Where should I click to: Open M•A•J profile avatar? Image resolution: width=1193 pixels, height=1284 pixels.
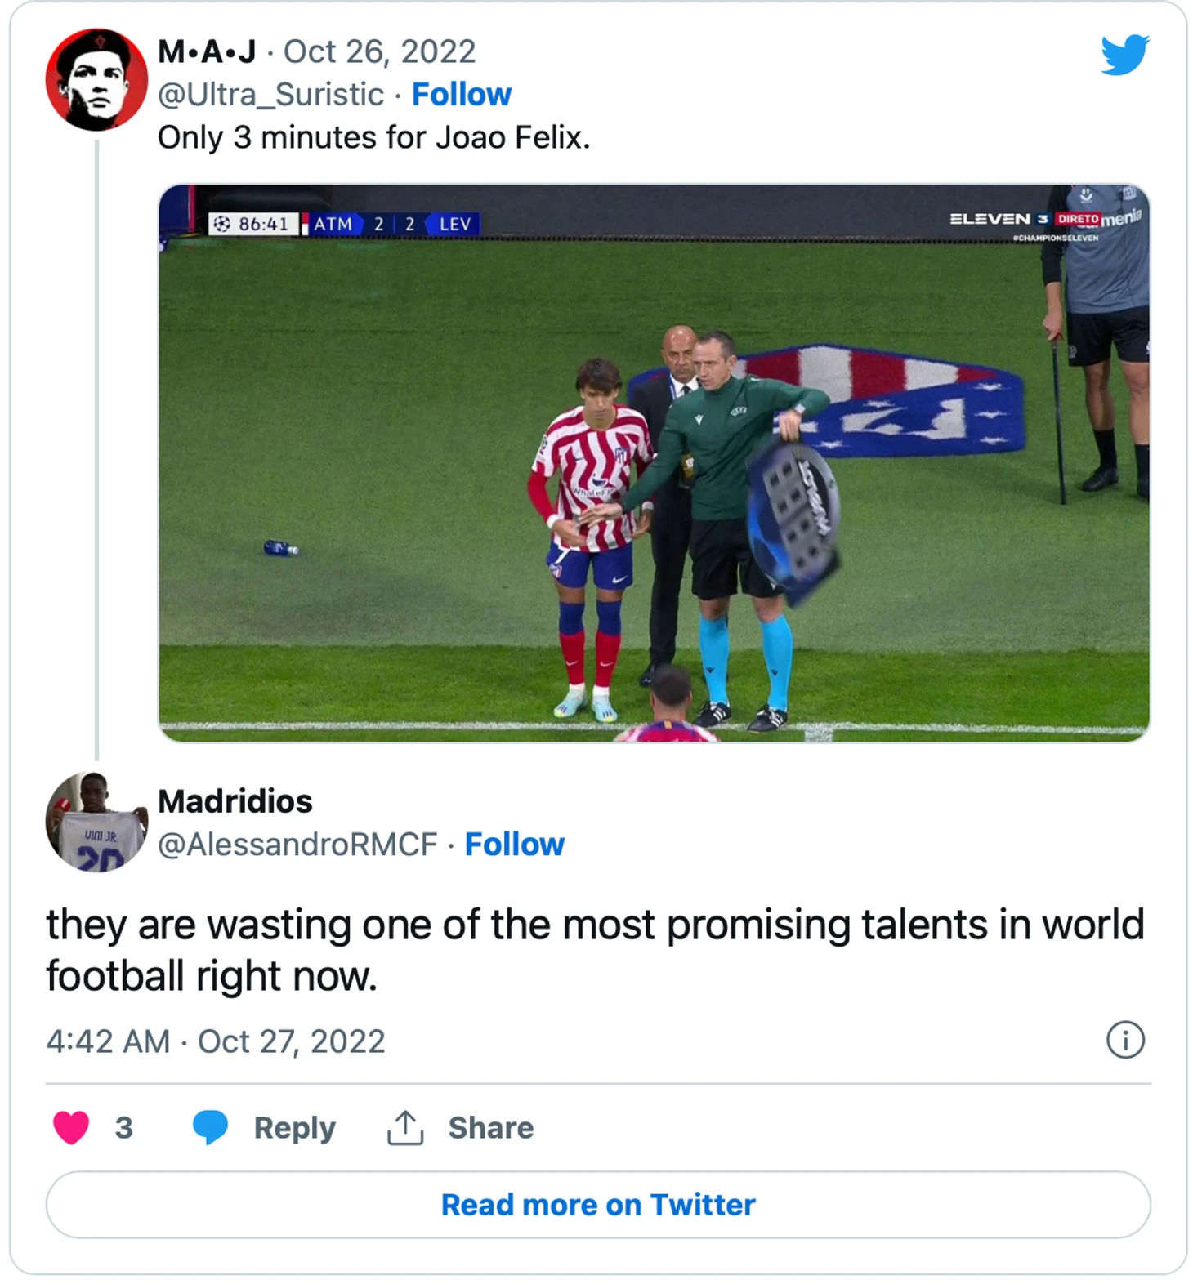click(x=96, y=80)
